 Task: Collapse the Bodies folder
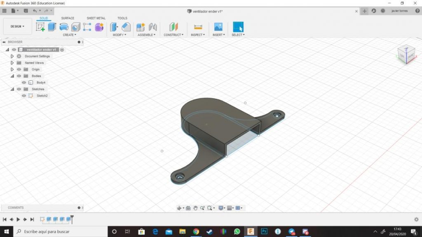pyautogui.click(x=12, y=76)
